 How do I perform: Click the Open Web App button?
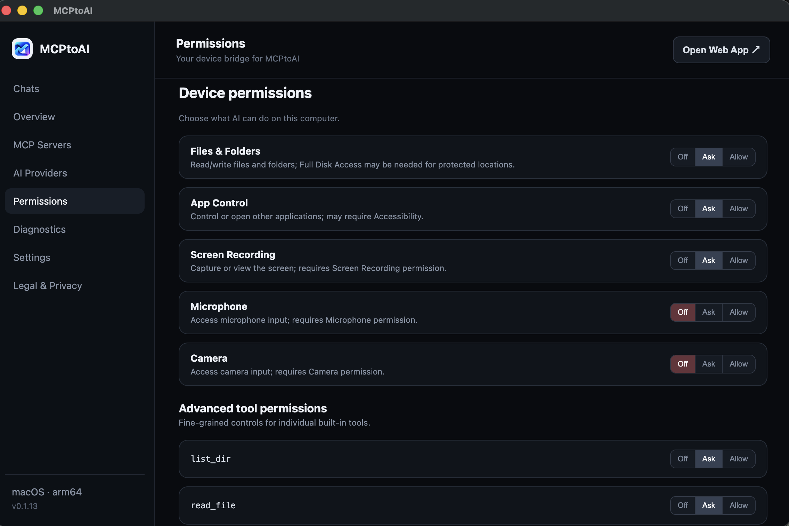(721, 50)
